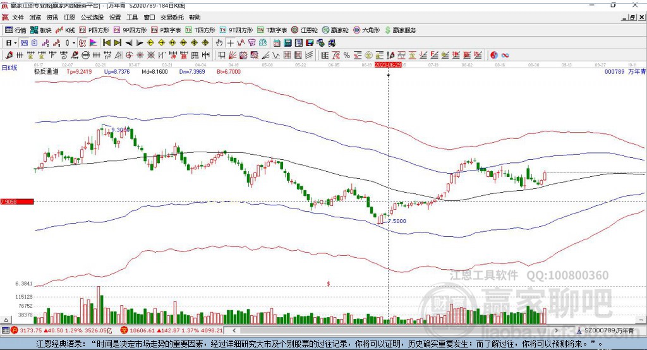Open the 帮助 menu
Image resolution: width=647 pixels, height=350 pixels.
[x=195, y=17]
